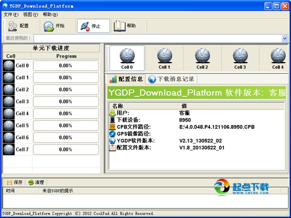Click Cell 1 globe icon in progress list
The image size is (291, 218).
9,78
